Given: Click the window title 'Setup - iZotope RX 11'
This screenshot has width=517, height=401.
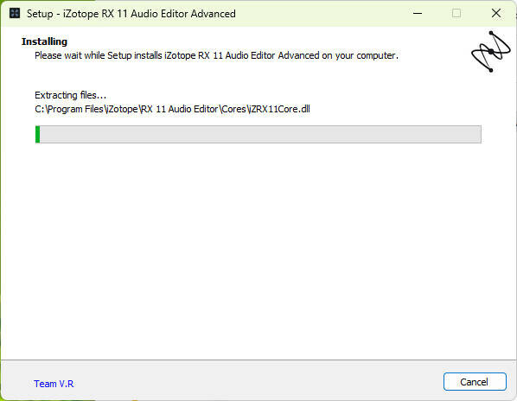Looking at the screenshot, I should 131,14.
